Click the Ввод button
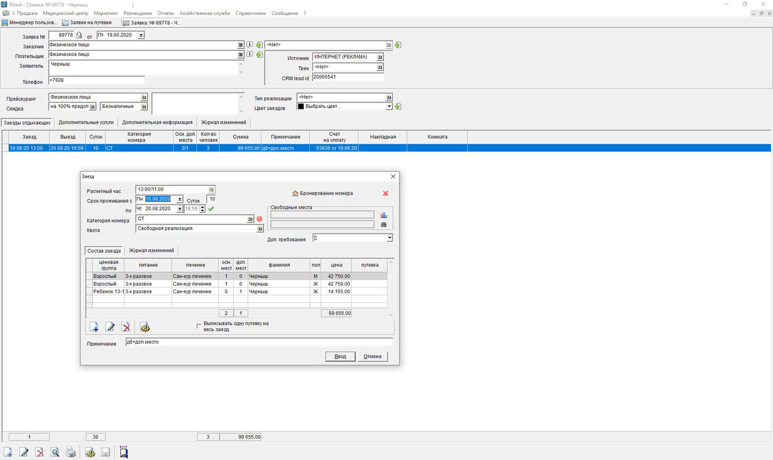Screen dimensions: 773x460 coord(340,356)
